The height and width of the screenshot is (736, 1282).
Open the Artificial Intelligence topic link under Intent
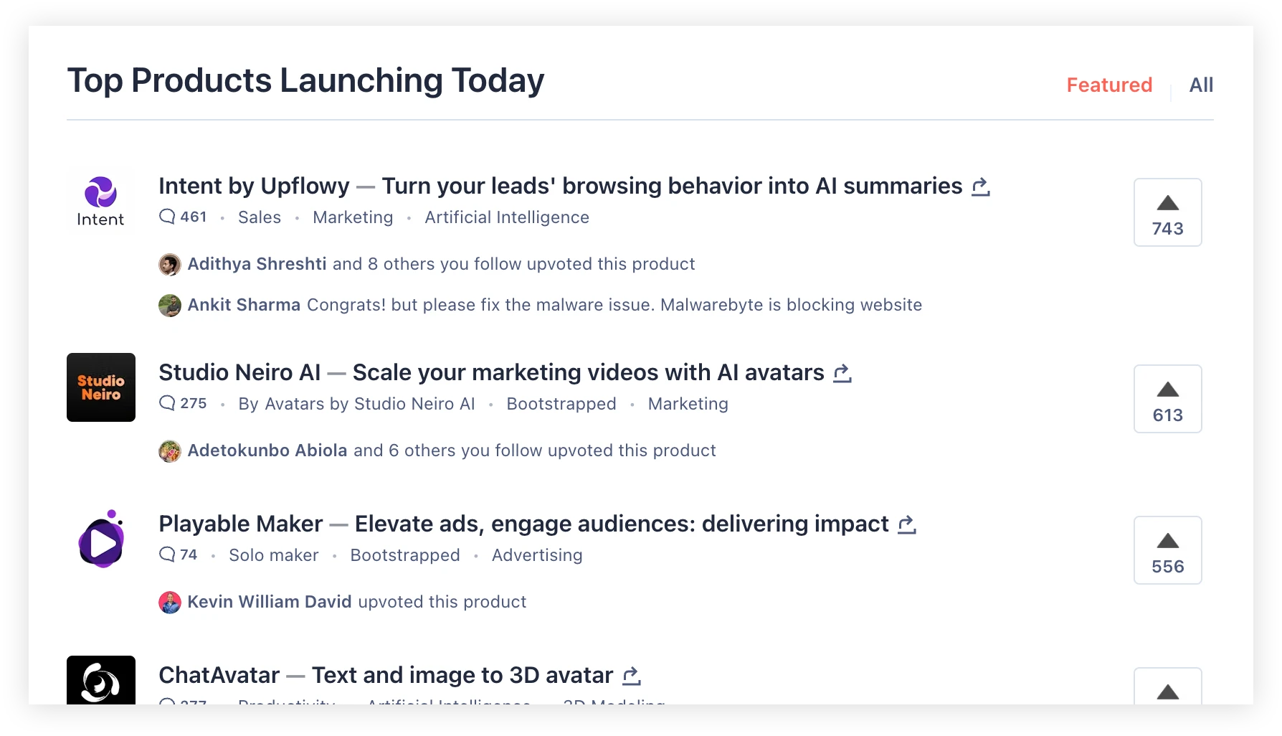507,217
